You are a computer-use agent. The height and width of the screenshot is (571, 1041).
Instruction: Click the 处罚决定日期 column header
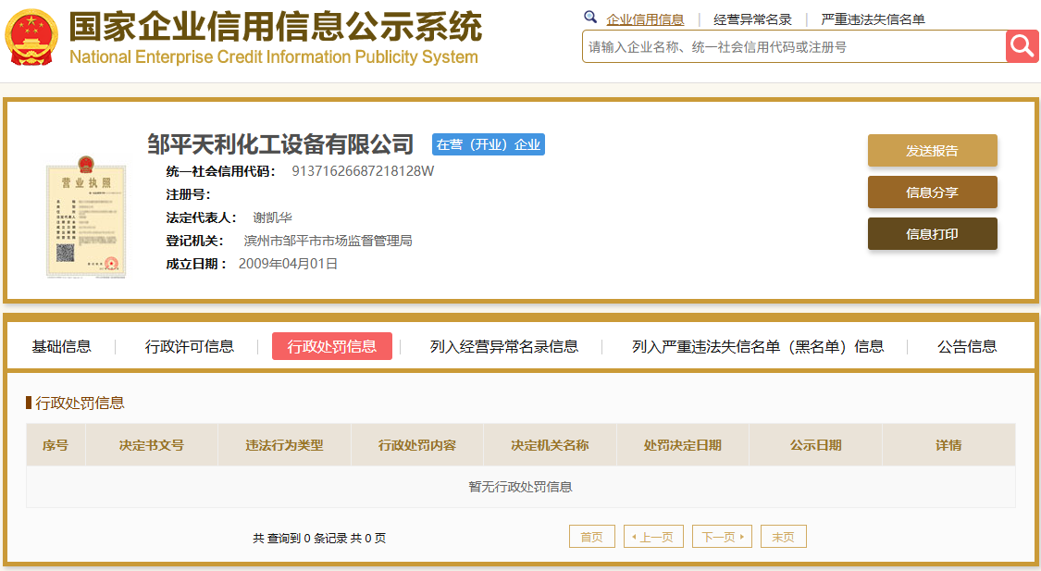click(683, 445)
